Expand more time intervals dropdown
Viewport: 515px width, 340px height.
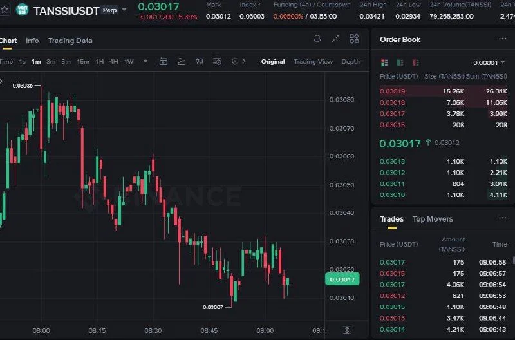coord(145,61)
